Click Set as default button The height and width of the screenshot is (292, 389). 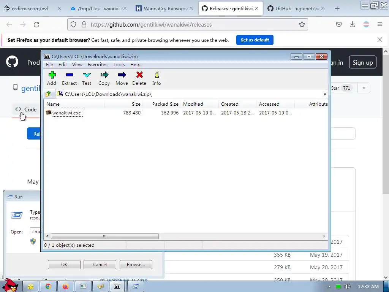[x=255, y=40]
